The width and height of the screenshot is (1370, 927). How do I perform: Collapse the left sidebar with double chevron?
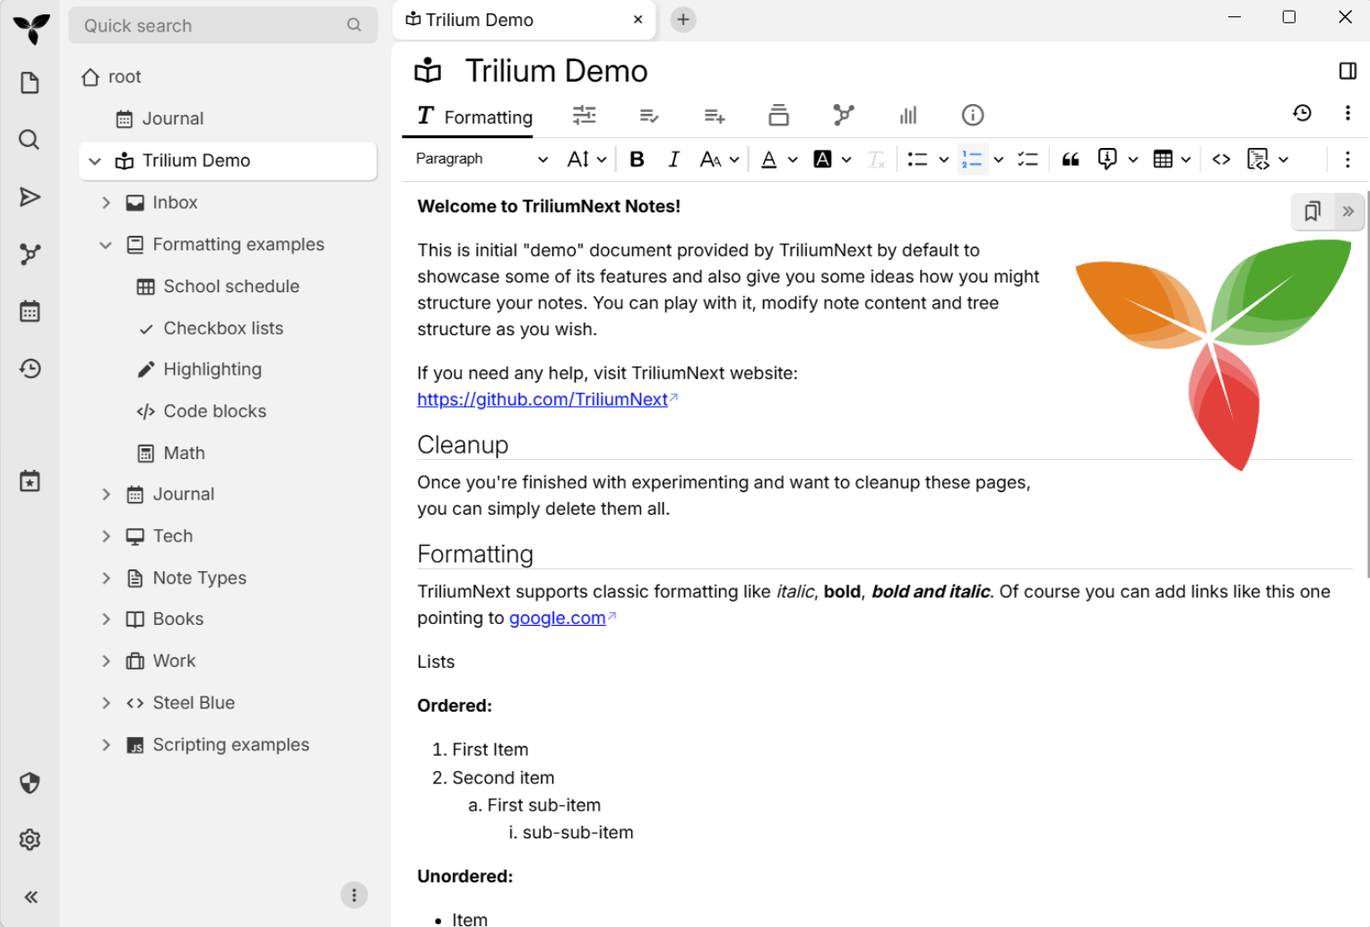(30, 897)
